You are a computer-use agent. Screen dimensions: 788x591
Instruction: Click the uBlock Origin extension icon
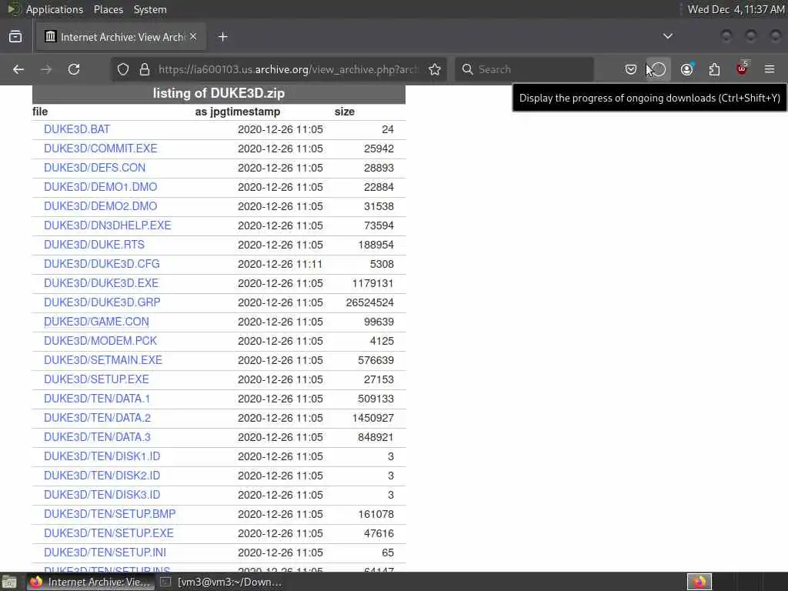(x=743, y=68)
